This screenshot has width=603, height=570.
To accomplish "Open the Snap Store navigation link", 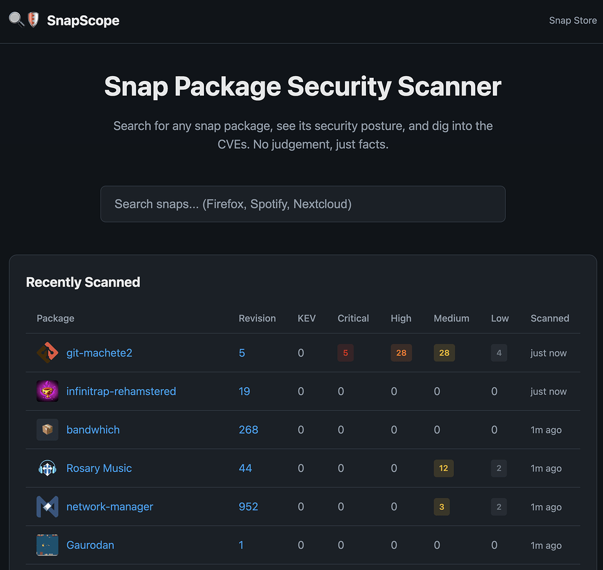I will click(x=572, y=21).
